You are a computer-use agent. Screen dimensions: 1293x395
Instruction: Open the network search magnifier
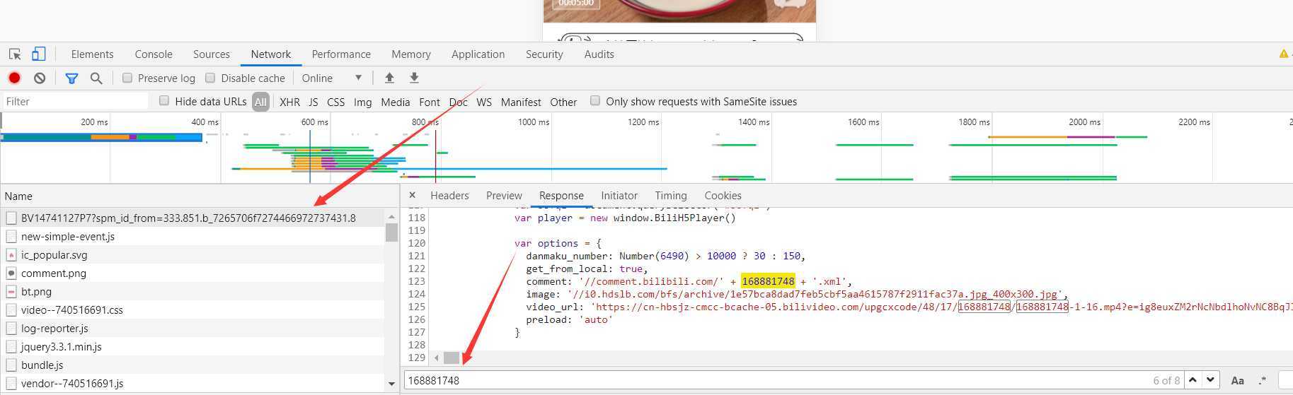[96, 78]
